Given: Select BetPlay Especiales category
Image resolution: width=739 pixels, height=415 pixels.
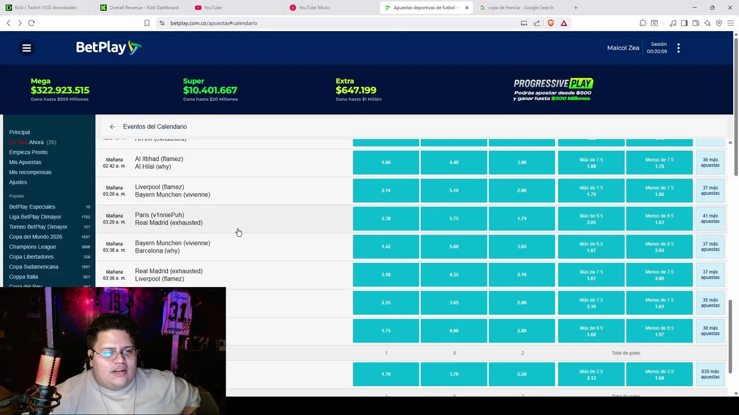Looking at the screenshot, I should click(x=49, y=207).
